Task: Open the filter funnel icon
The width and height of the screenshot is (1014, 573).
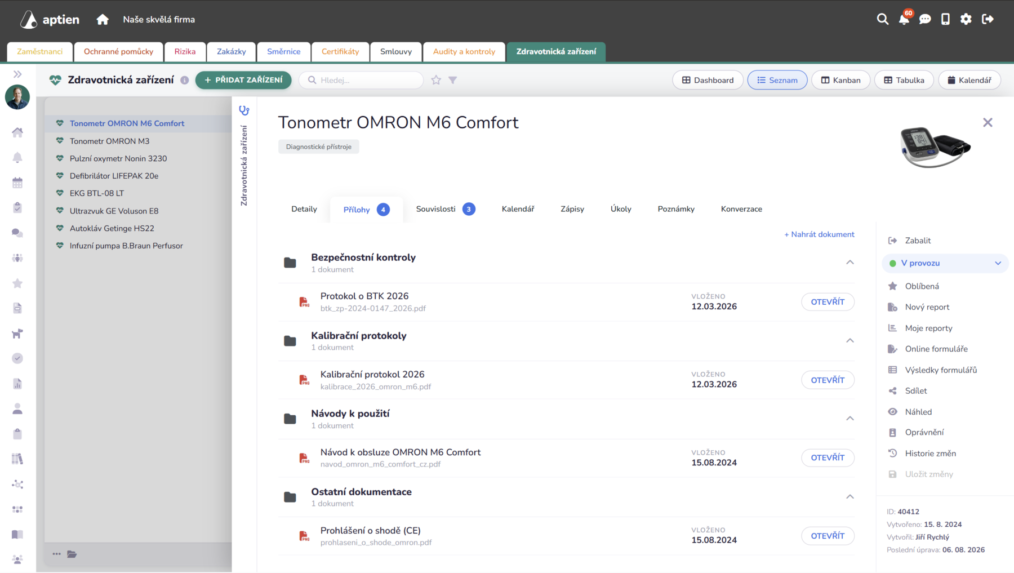Action: (452, 80)
